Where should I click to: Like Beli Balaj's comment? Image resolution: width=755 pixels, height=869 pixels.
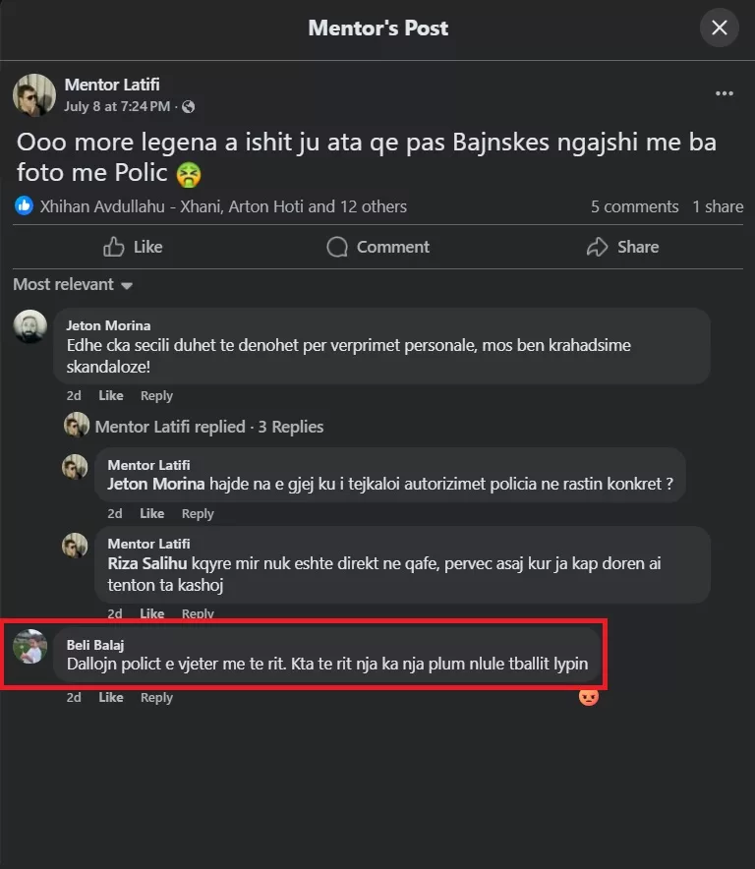pos(110,697)
